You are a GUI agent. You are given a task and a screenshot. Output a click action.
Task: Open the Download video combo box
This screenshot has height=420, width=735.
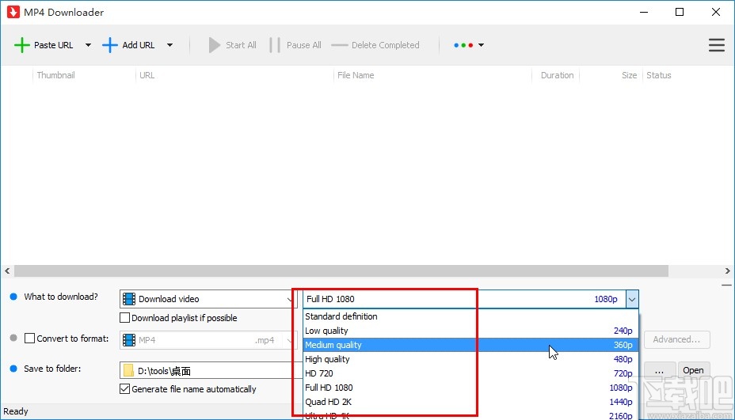tap(208, 299)
